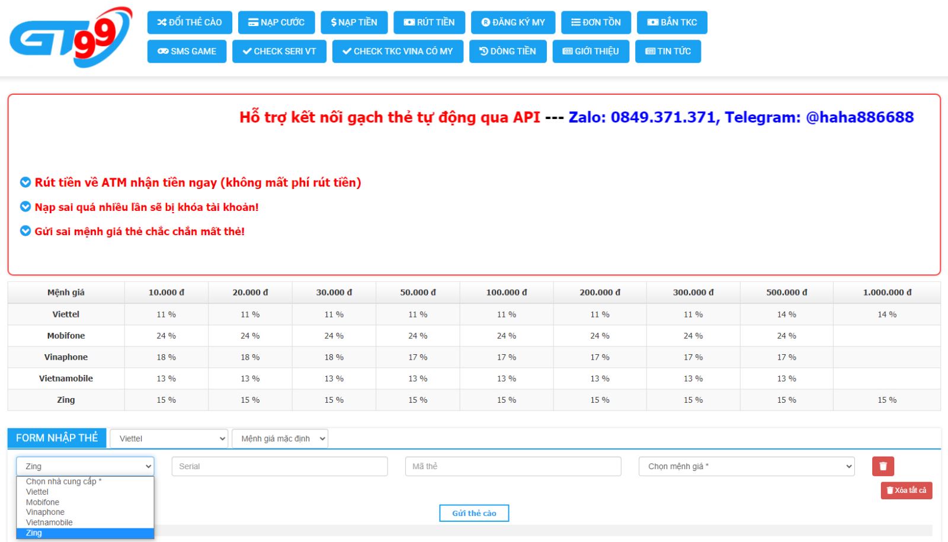Viewport: 948px width, 542px height.
Task: Click the checkmark icon on CHECK SERI VT
Action: coord(247,52)
